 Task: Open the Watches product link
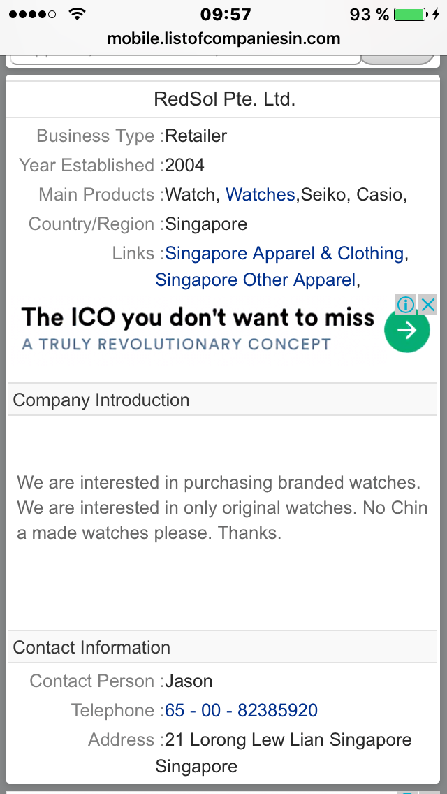(261, 194)
